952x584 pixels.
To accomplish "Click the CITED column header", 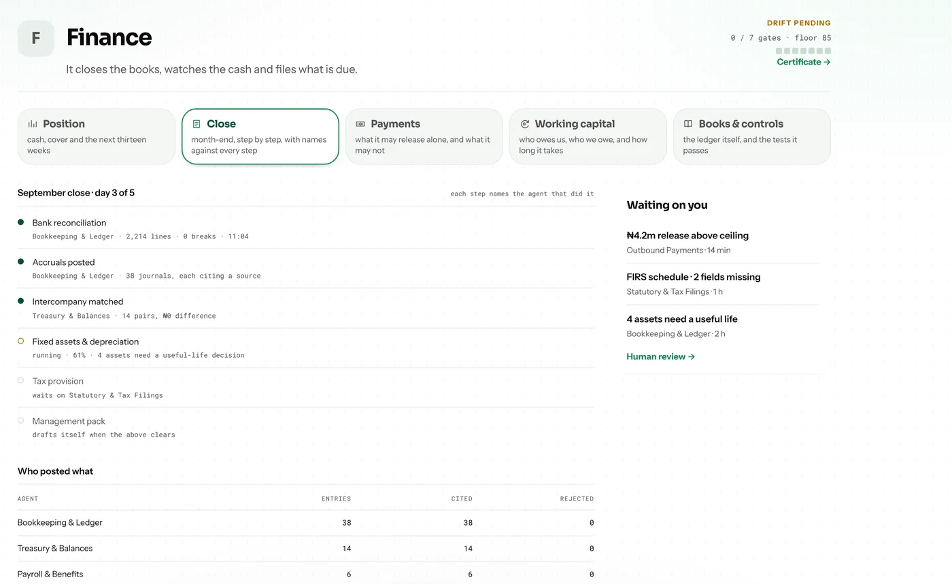I will coord(462,498).
